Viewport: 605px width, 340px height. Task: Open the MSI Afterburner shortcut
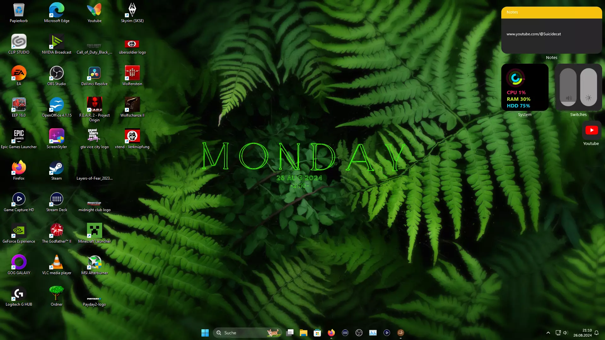click(95, 265)
